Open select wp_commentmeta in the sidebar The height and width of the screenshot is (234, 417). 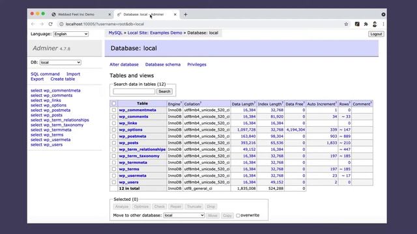pos(55,90)
